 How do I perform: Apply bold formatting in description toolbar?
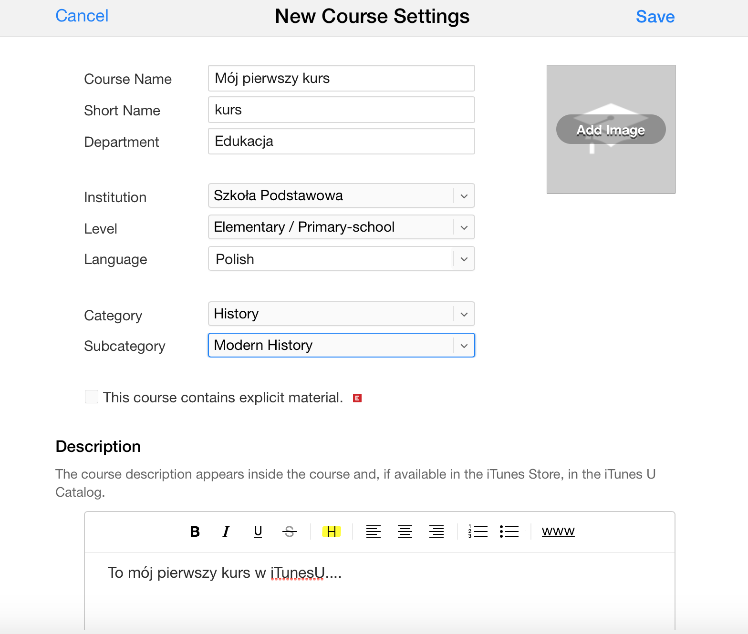[x=195, y=532]
